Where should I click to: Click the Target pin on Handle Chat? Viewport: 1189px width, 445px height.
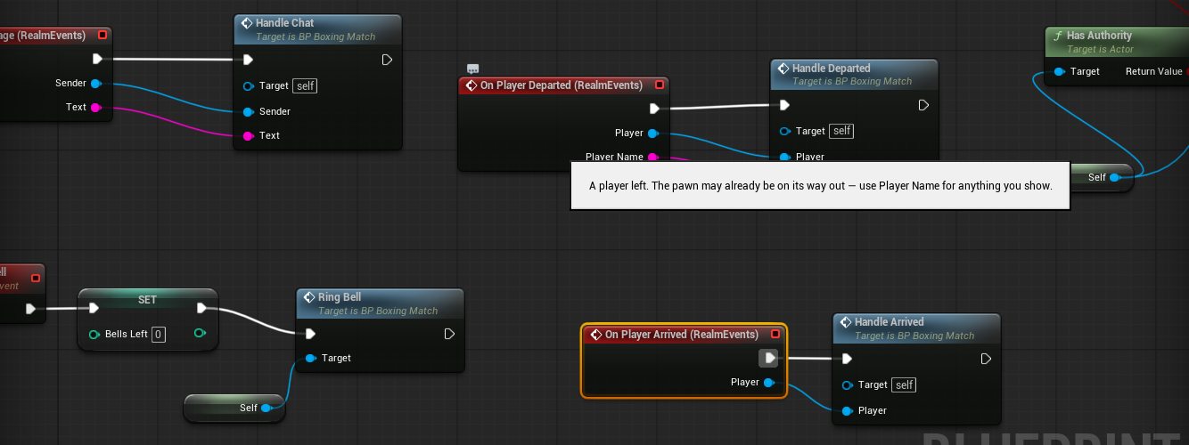249,85
